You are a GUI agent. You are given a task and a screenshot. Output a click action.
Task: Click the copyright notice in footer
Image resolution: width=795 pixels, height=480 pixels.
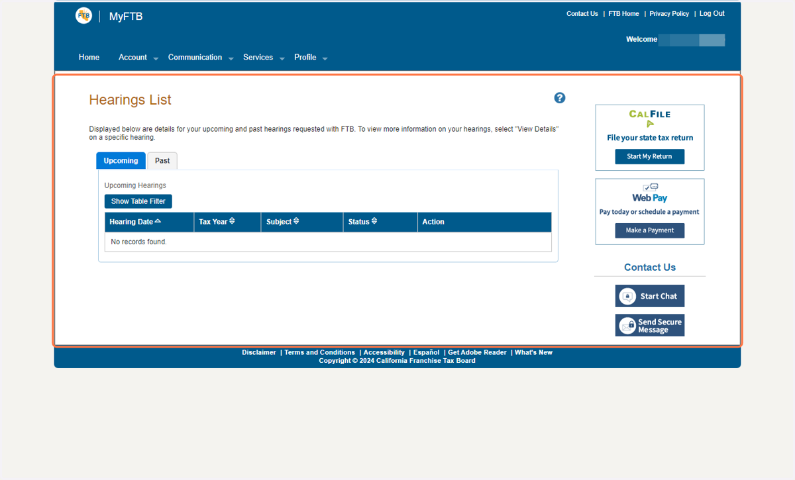(x=397, y=361)
